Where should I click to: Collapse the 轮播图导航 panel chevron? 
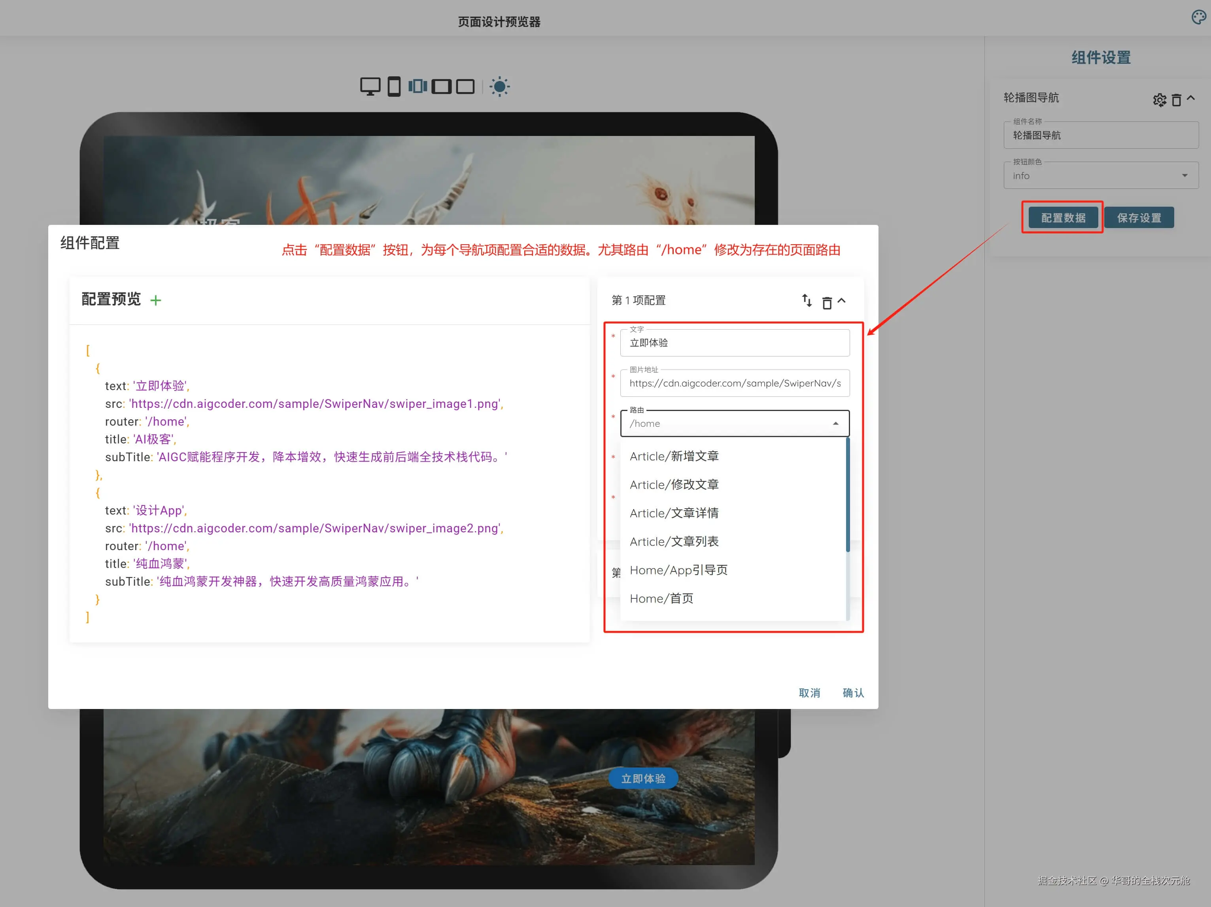pyautogui.click(x=1191, y=98)
